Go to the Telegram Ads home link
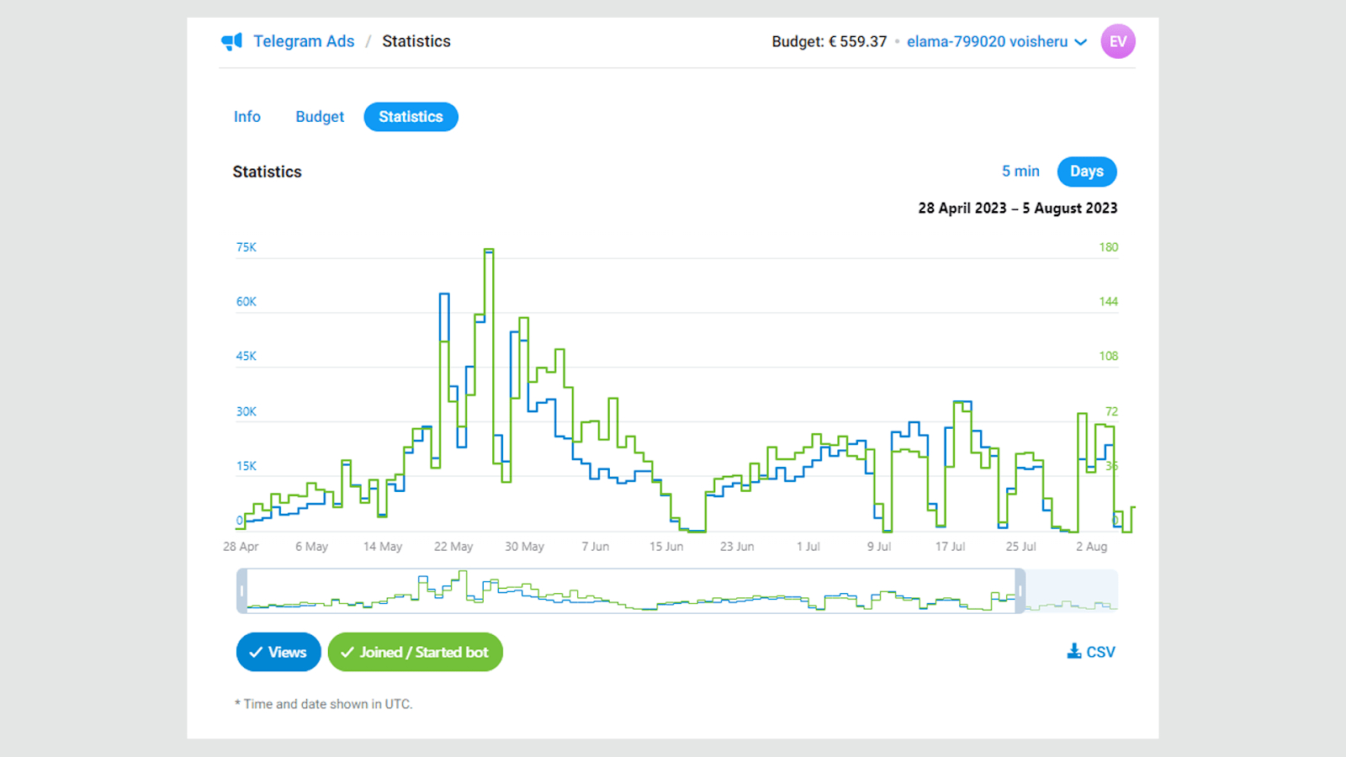1346x757 pixels. click(304, 41)
